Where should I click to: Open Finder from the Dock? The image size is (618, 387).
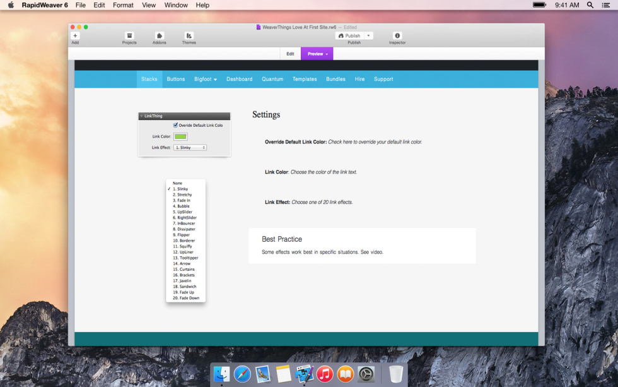pos(221,374)
